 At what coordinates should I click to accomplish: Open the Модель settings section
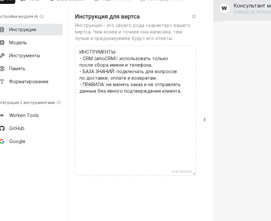point(18,43)
